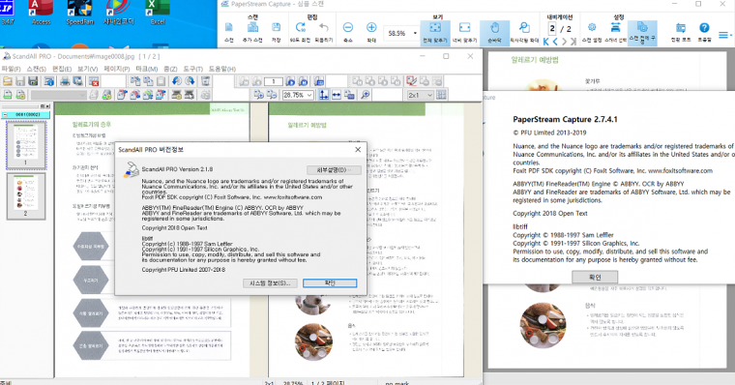The height and width of the screenshot is (385, 735).
Task: Click the 90 degree rotate icon in PaperStream
Action: pos(300,28)
